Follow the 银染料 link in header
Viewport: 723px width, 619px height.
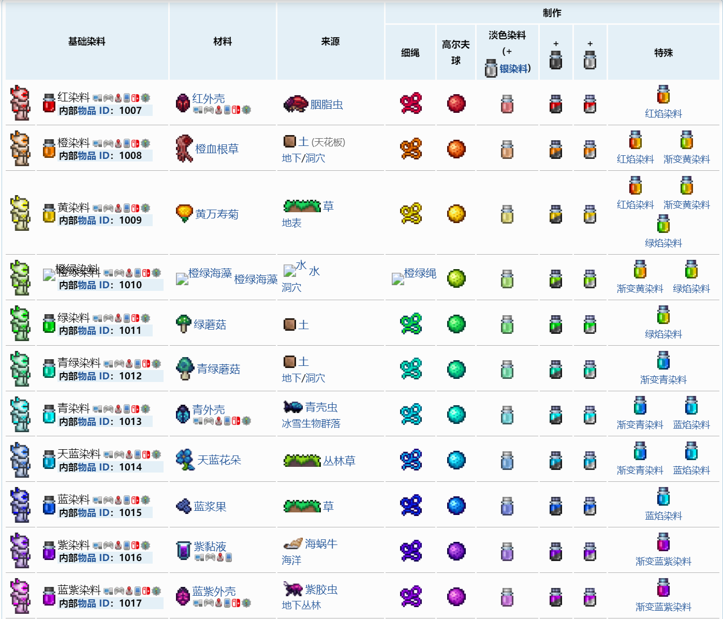pyautogui.click(x=513, y=68)
